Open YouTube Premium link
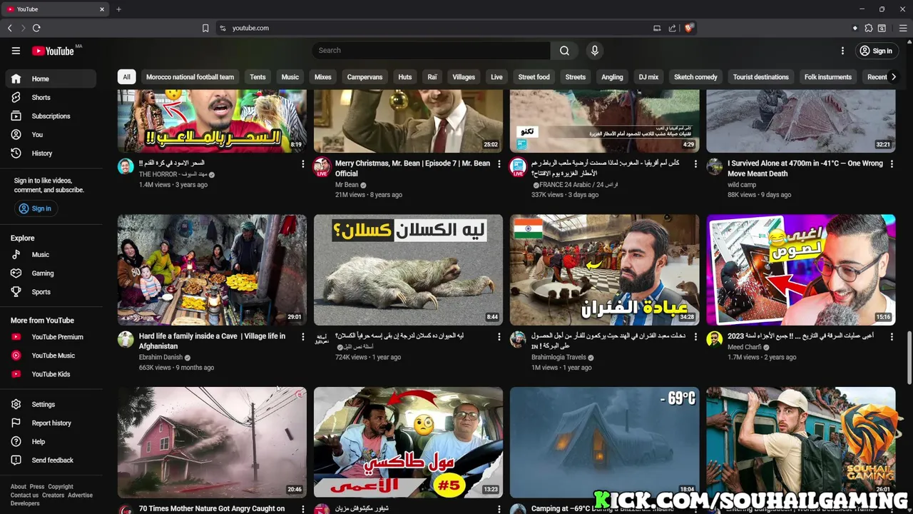 pos(51,337)
